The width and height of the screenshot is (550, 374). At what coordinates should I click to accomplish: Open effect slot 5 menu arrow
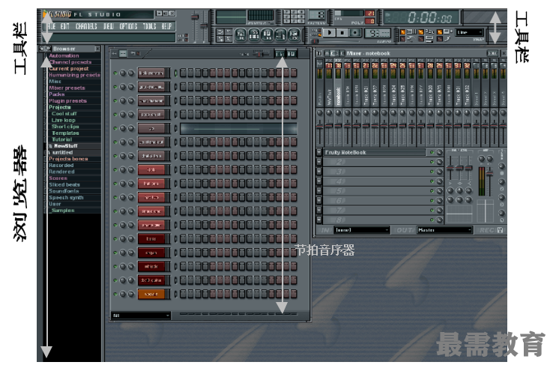click(x=319, y=191)
